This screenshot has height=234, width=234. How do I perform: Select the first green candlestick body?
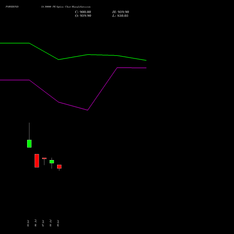(29, 144)
